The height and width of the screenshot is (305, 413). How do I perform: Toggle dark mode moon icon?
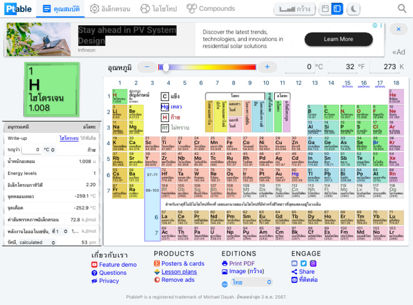(x=353, y=9)
